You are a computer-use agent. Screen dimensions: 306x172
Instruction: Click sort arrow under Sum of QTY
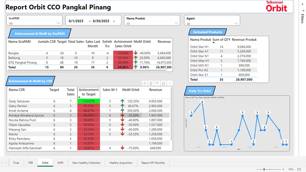[214, 43]
